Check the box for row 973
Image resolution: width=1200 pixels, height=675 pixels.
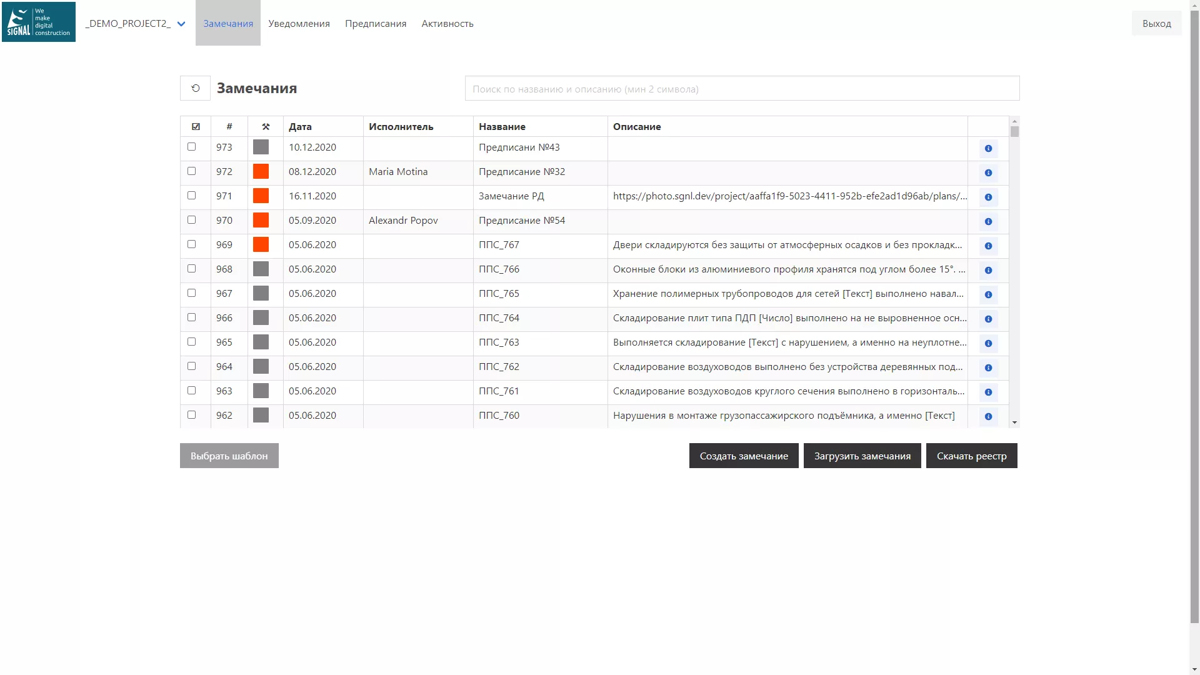192,147
